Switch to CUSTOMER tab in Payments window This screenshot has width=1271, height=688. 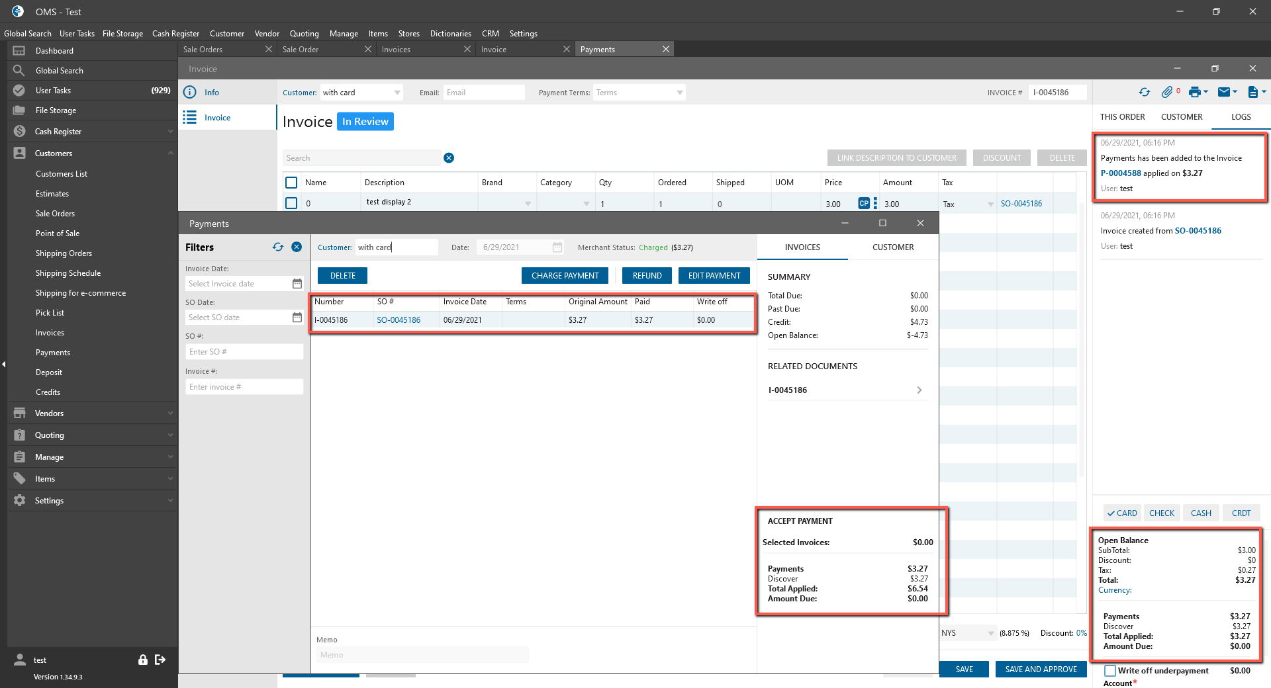[893, 247]
